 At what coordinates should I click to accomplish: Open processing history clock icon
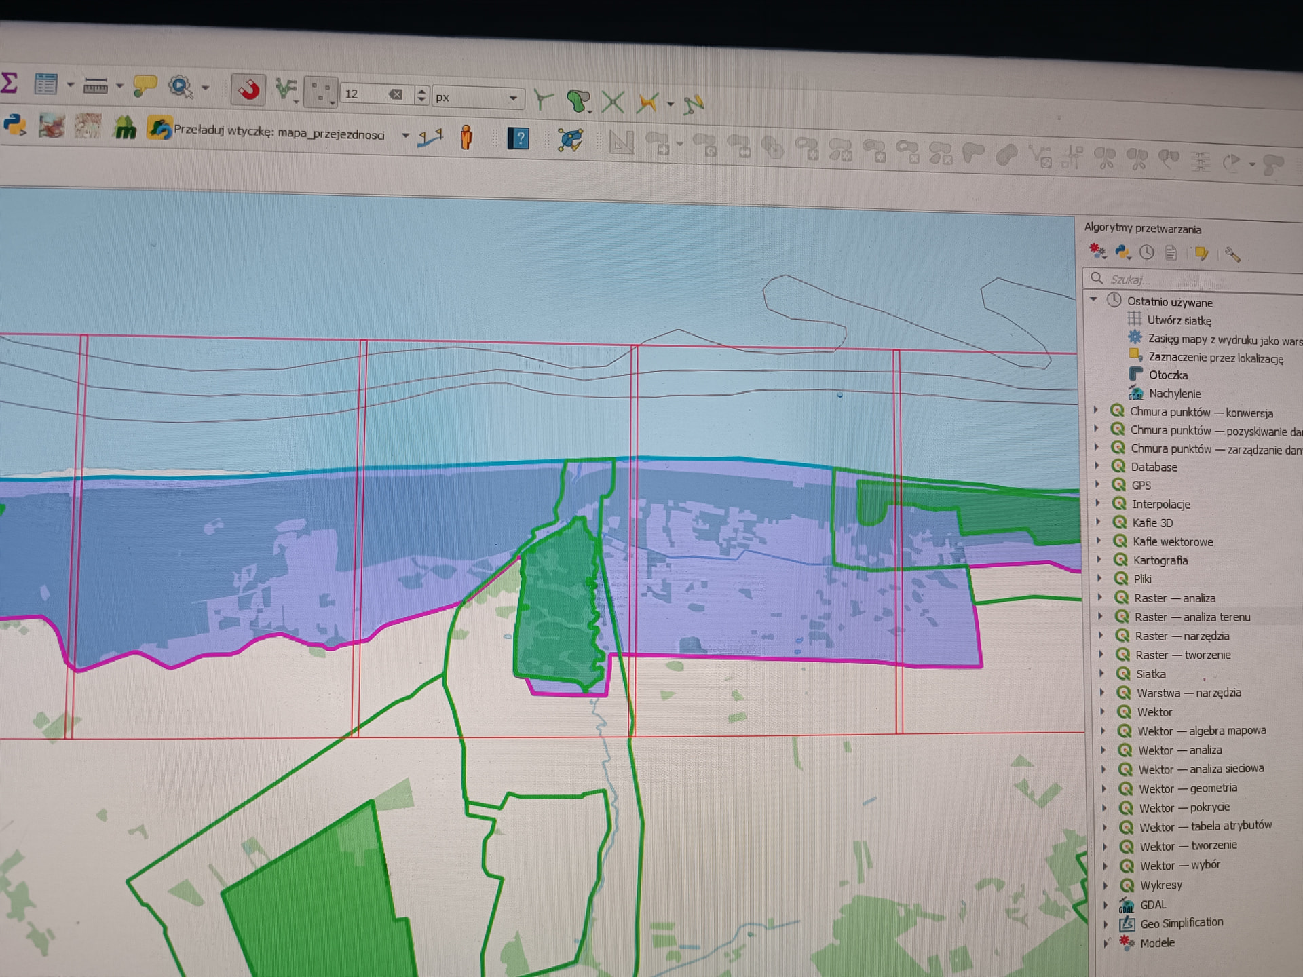1146,252
